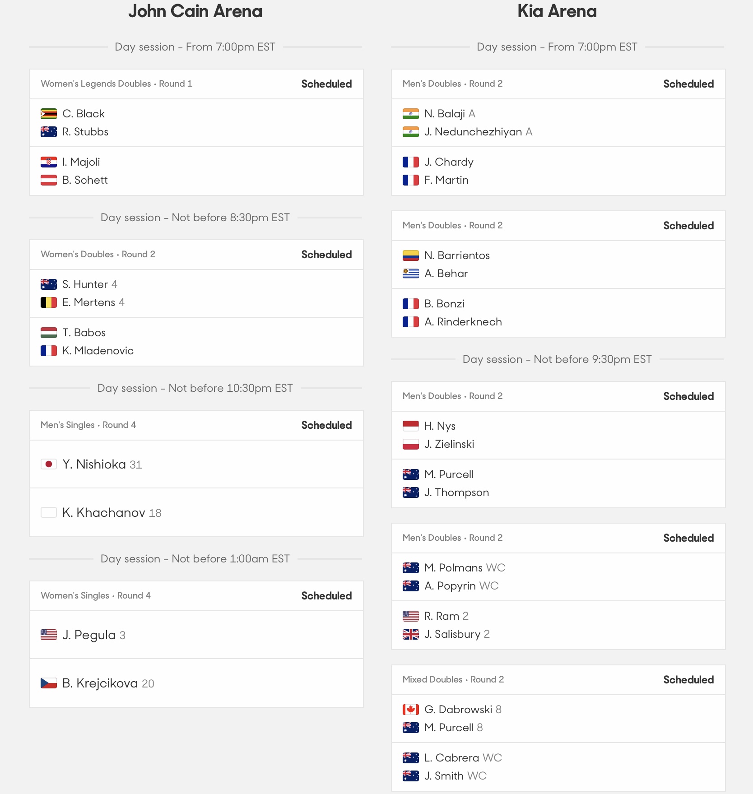Open K. Khachanov player profile
Viewport: 753px width, 794px height.
104,513
